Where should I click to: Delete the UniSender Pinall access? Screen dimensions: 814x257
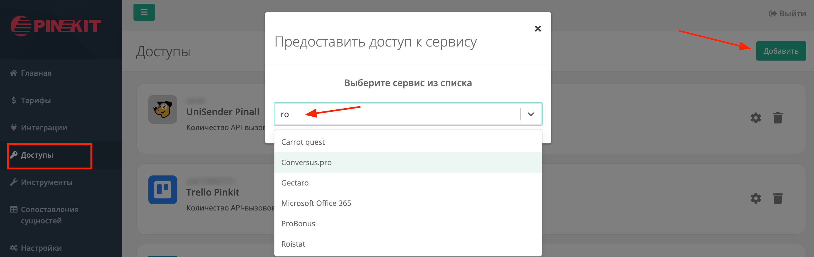(x=778, y=118)
